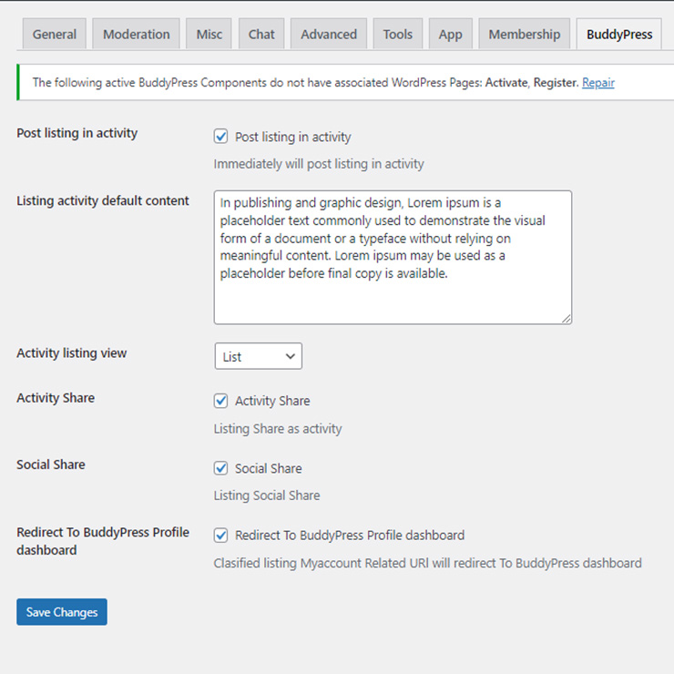Click the textarea resize handle corner
Image resolution: width=674 pixels, height=674 pixels.
tap(567, 319)
